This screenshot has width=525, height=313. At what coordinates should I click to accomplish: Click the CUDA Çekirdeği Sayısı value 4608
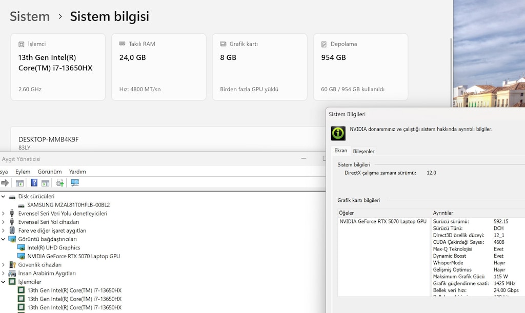pyautogui.click(x=499, y=242)
